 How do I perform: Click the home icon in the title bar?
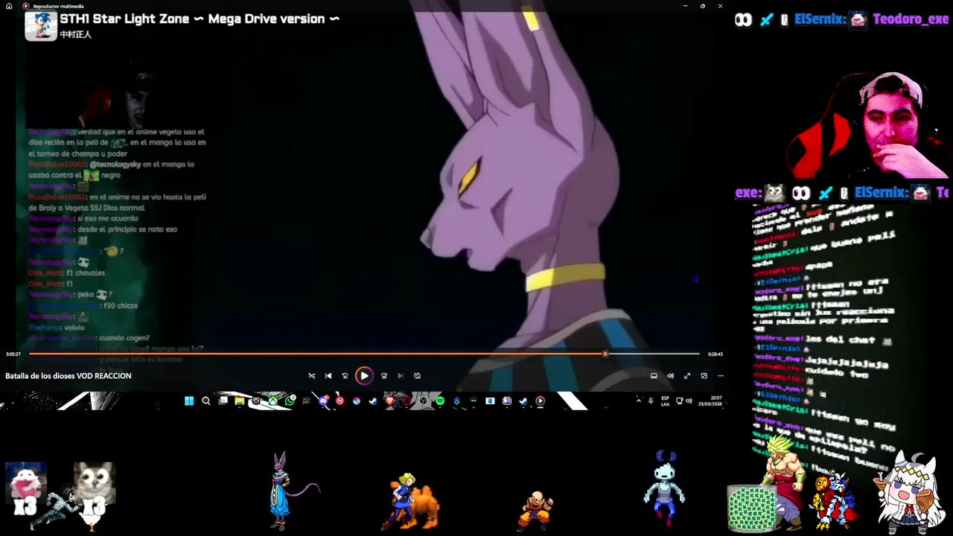(x=9, y=6)
